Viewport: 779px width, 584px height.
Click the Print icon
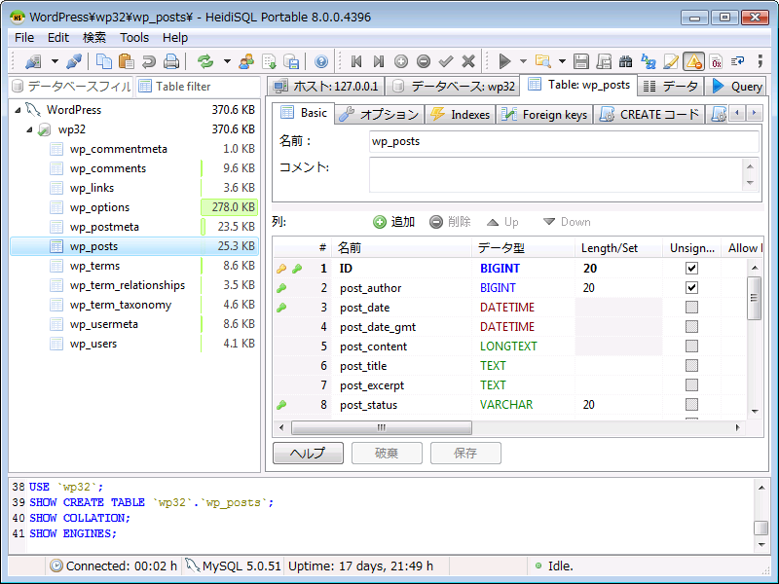point(171,61)
